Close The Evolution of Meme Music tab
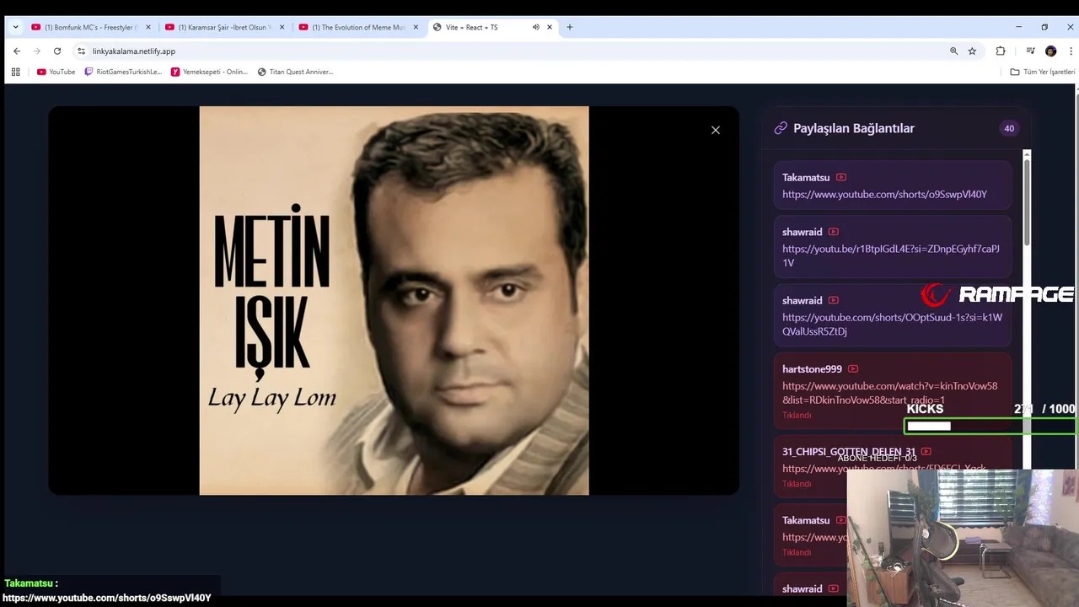This screenshot has width=1079, height=607. point(416,27)
